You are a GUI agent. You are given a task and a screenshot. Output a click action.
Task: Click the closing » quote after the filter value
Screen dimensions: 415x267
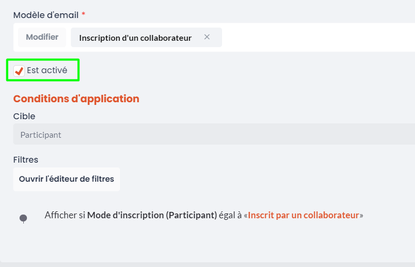(x=361, y=215)
